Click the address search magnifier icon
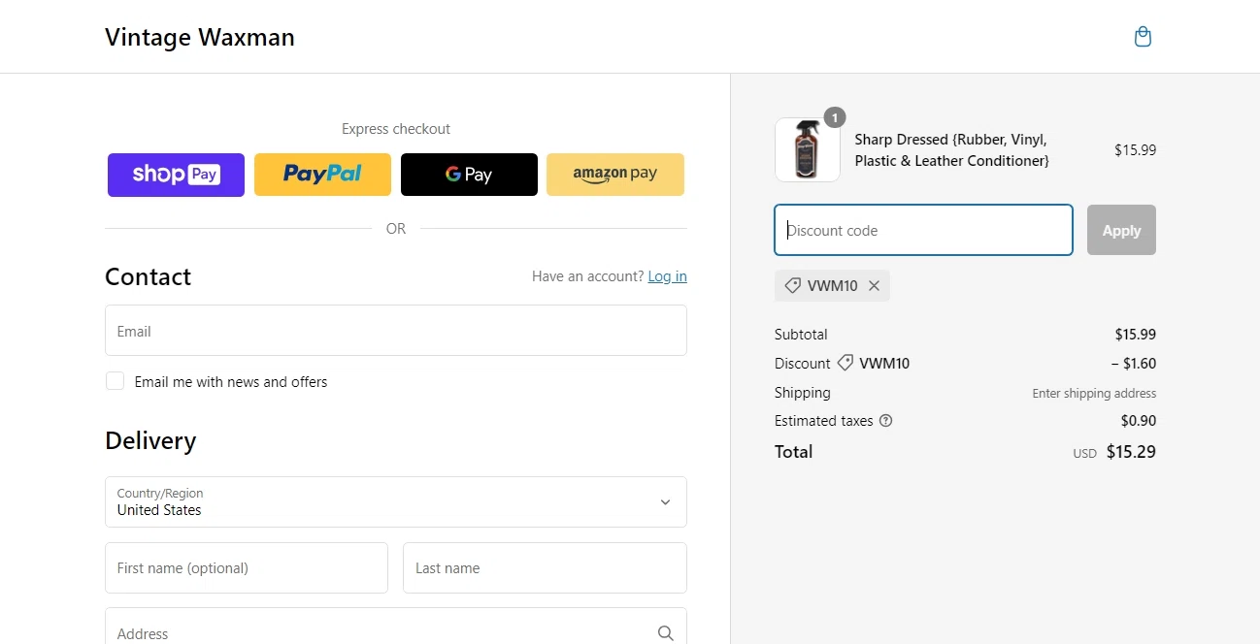Viewport: 1260px width, 644px height. pyautogui.click(x=665, y=633)
